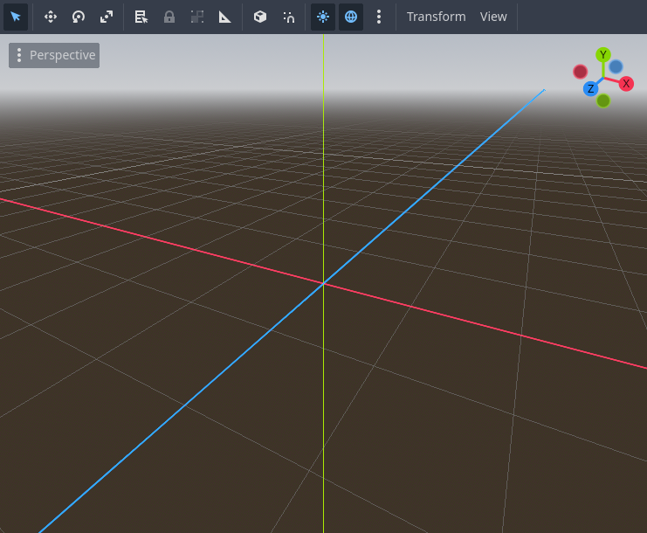This screenshot has width=647, height=533.
Task: Open the selectable nodes list tool
Action: pos(141,17)
